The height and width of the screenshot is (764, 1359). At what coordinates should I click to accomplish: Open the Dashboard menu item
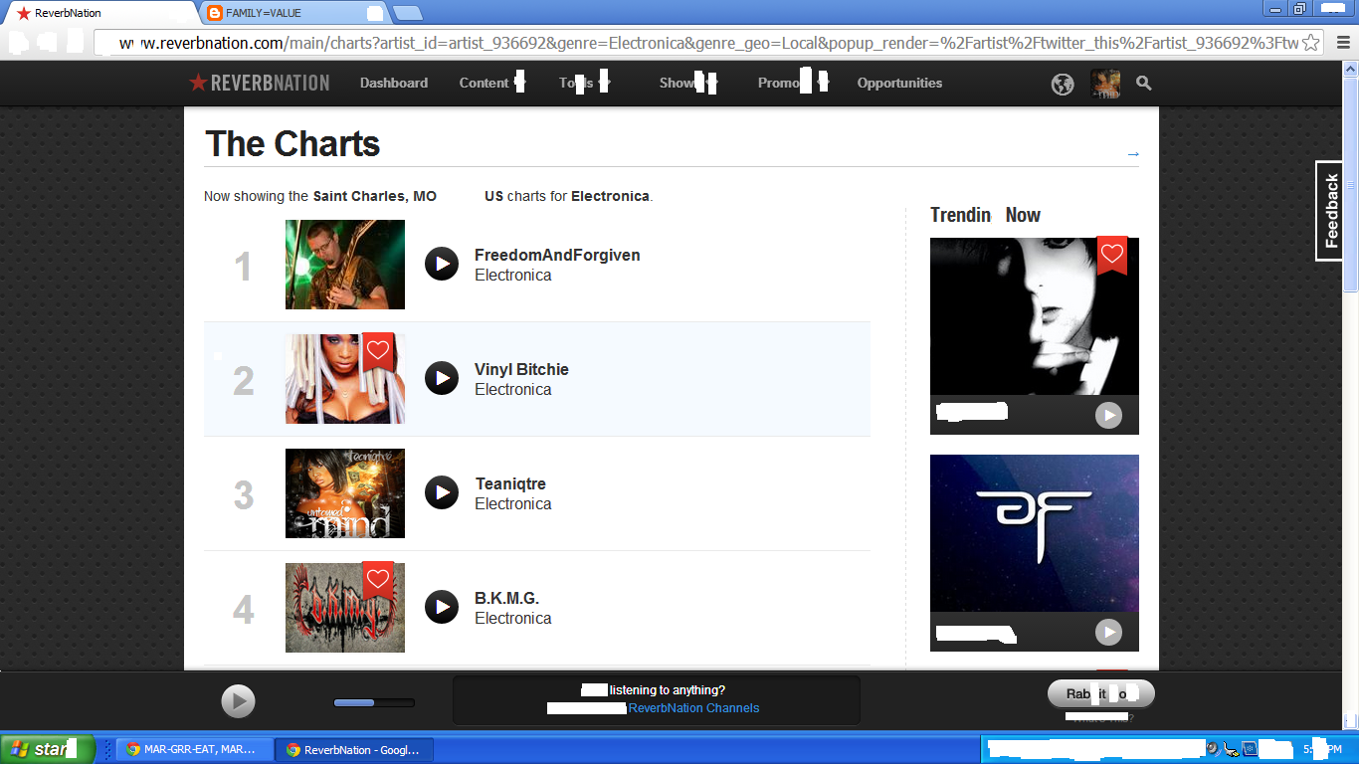point(394,83)
